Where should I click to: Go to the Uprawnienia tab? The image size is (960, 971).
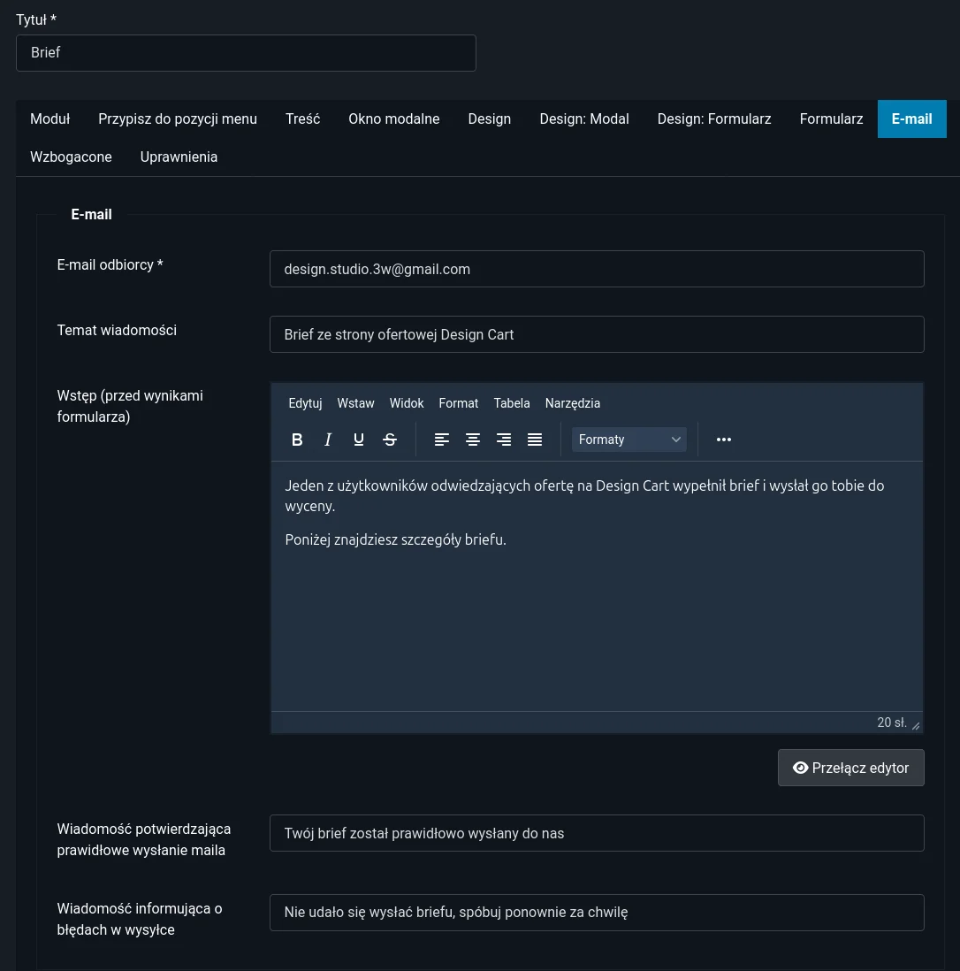pyautogui.click(x=179, y=157)
